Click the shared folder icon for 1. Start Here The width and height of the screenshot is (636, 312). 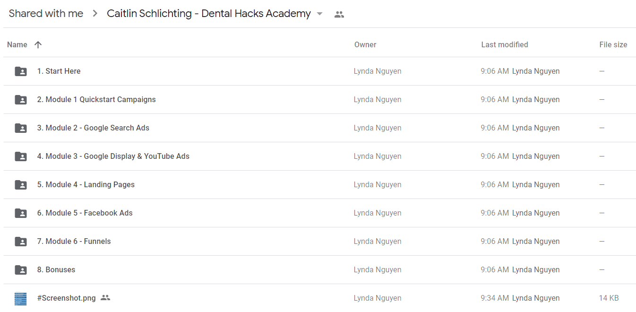click(x=21, y=71)
